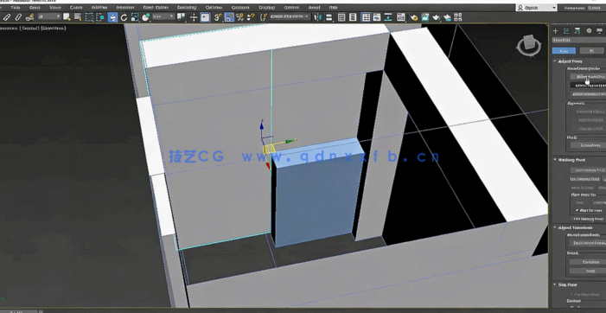This screenshot has height=313, width=606.
Task: Open the Modifiers menu
Action: point(99,8)
